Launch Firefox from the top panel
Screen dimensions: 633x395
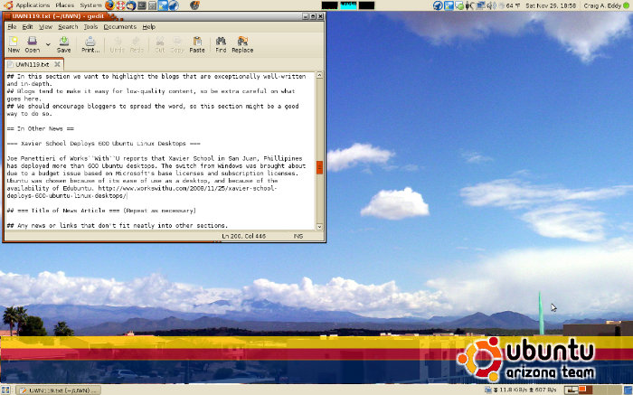(x=110, y=5)
